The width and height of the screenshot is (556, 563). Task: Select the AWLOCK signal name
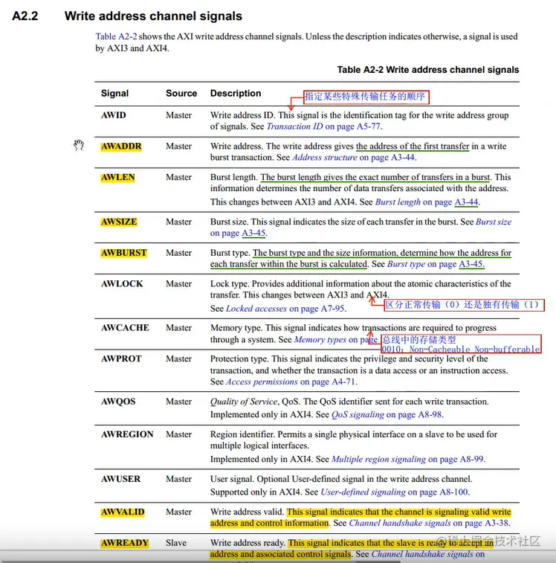tap(122, 283)
